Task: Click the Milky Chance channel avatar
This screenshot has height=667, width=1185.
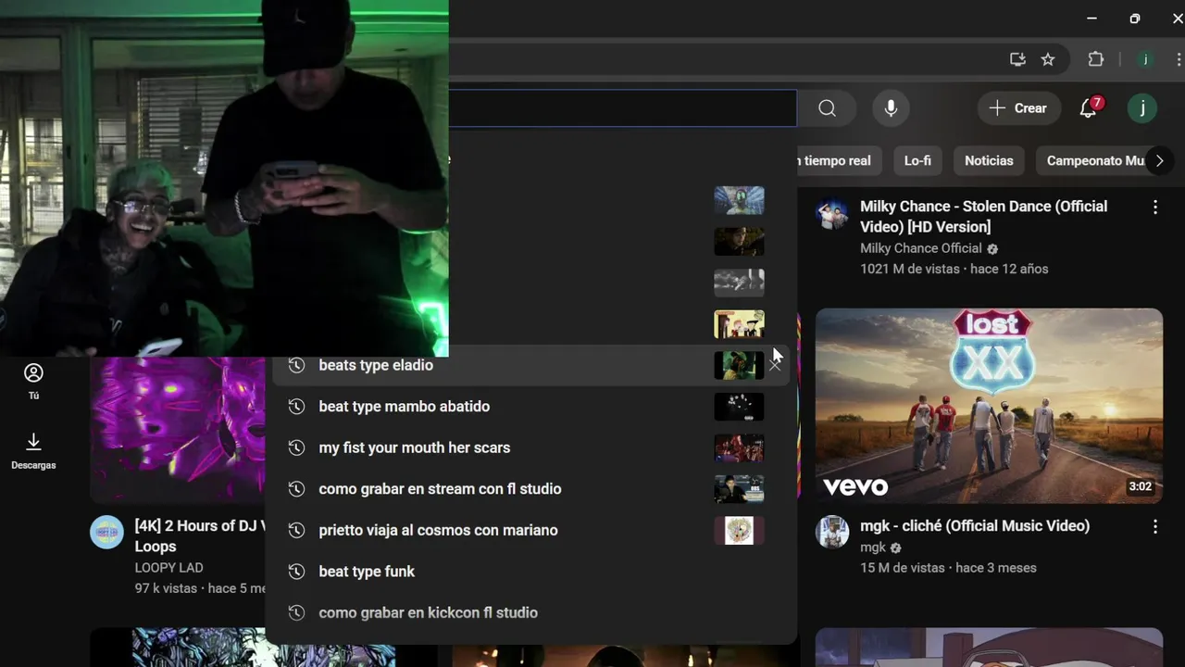Action: 832,213
